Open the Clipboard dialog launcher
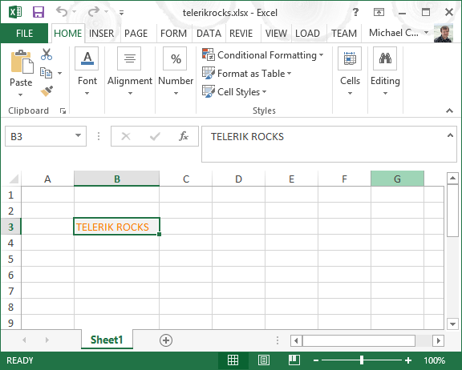This screenshot has width=462, height=370. (x=63, y=111)
